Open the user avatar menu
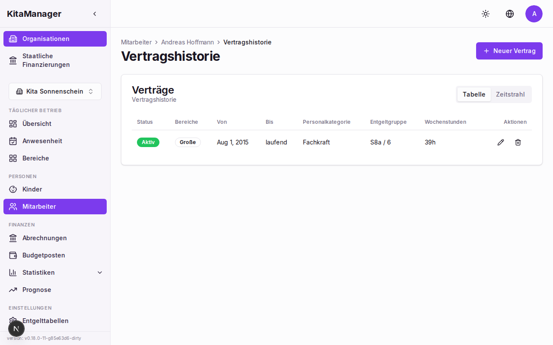 pyautogui.click(x=534, y=14)
